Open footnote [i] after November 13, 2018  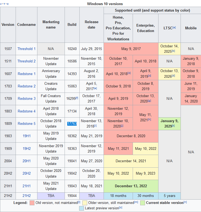click(x=95, y=126)
